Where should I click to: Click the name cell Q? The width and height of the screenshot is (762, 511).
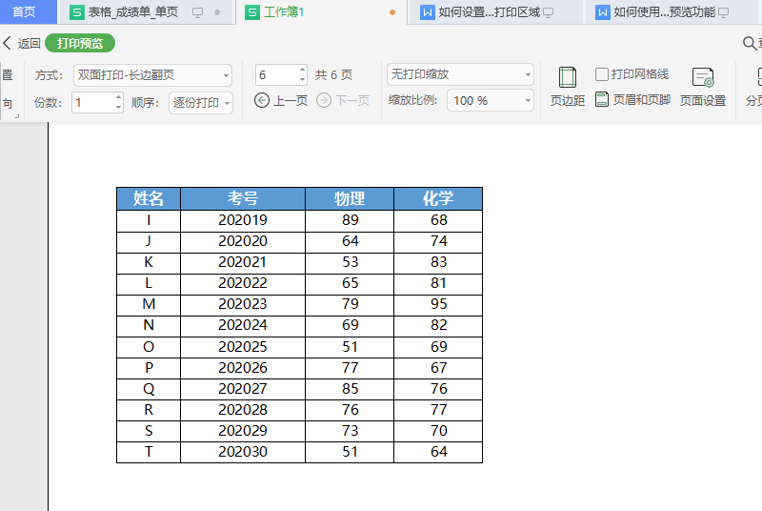149,389
